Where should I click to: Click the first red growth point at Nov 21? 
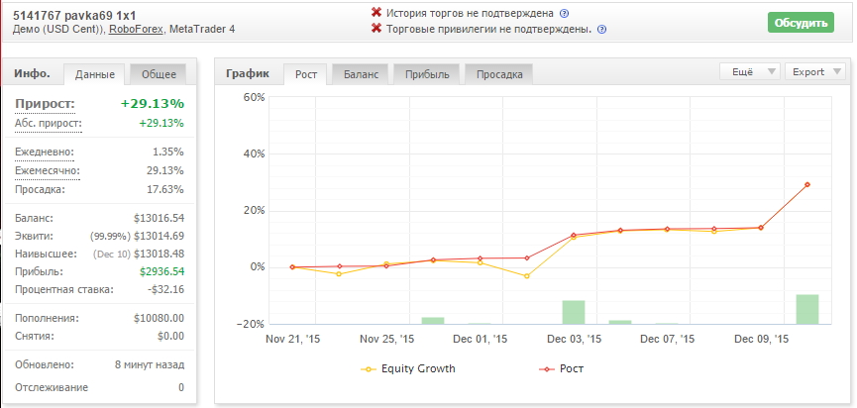pyautogui.click(x=292, y=267)
